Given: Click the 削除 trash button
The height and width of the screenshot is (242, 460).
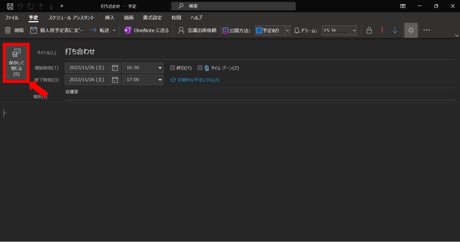Looking at the screenshot, I should (x=14, y=31).
